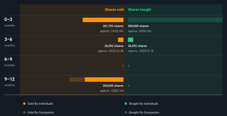Click the small orange 3–6 months sold bar

coord(121,40)
